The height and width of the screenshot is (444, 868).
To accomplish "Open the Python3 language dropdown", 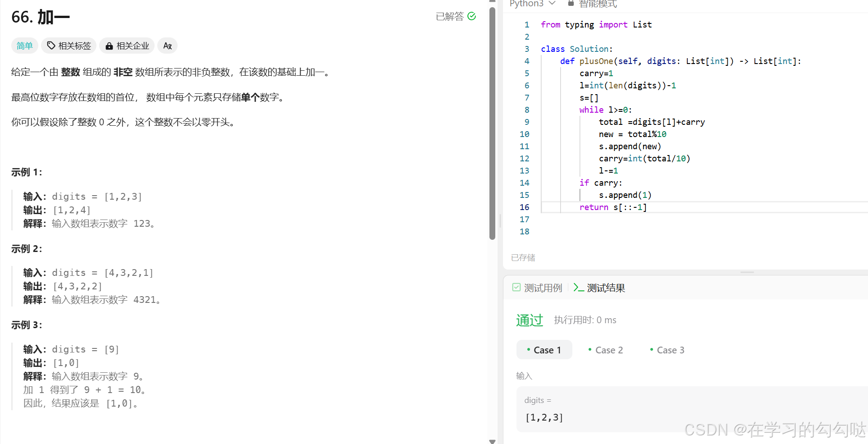I will 533,4.
